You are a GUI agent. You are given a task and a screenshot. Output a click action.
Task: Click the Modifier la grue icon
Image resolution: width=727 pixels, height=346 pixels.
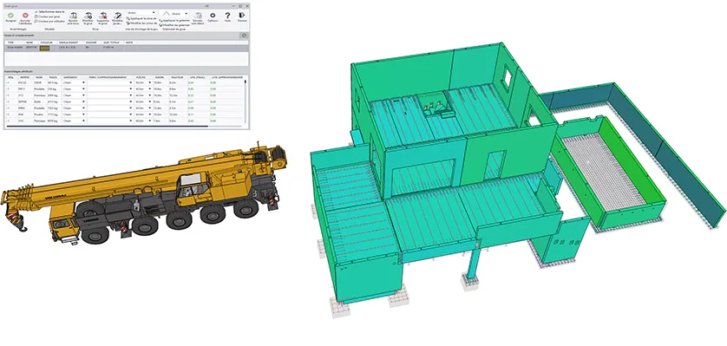88,16
